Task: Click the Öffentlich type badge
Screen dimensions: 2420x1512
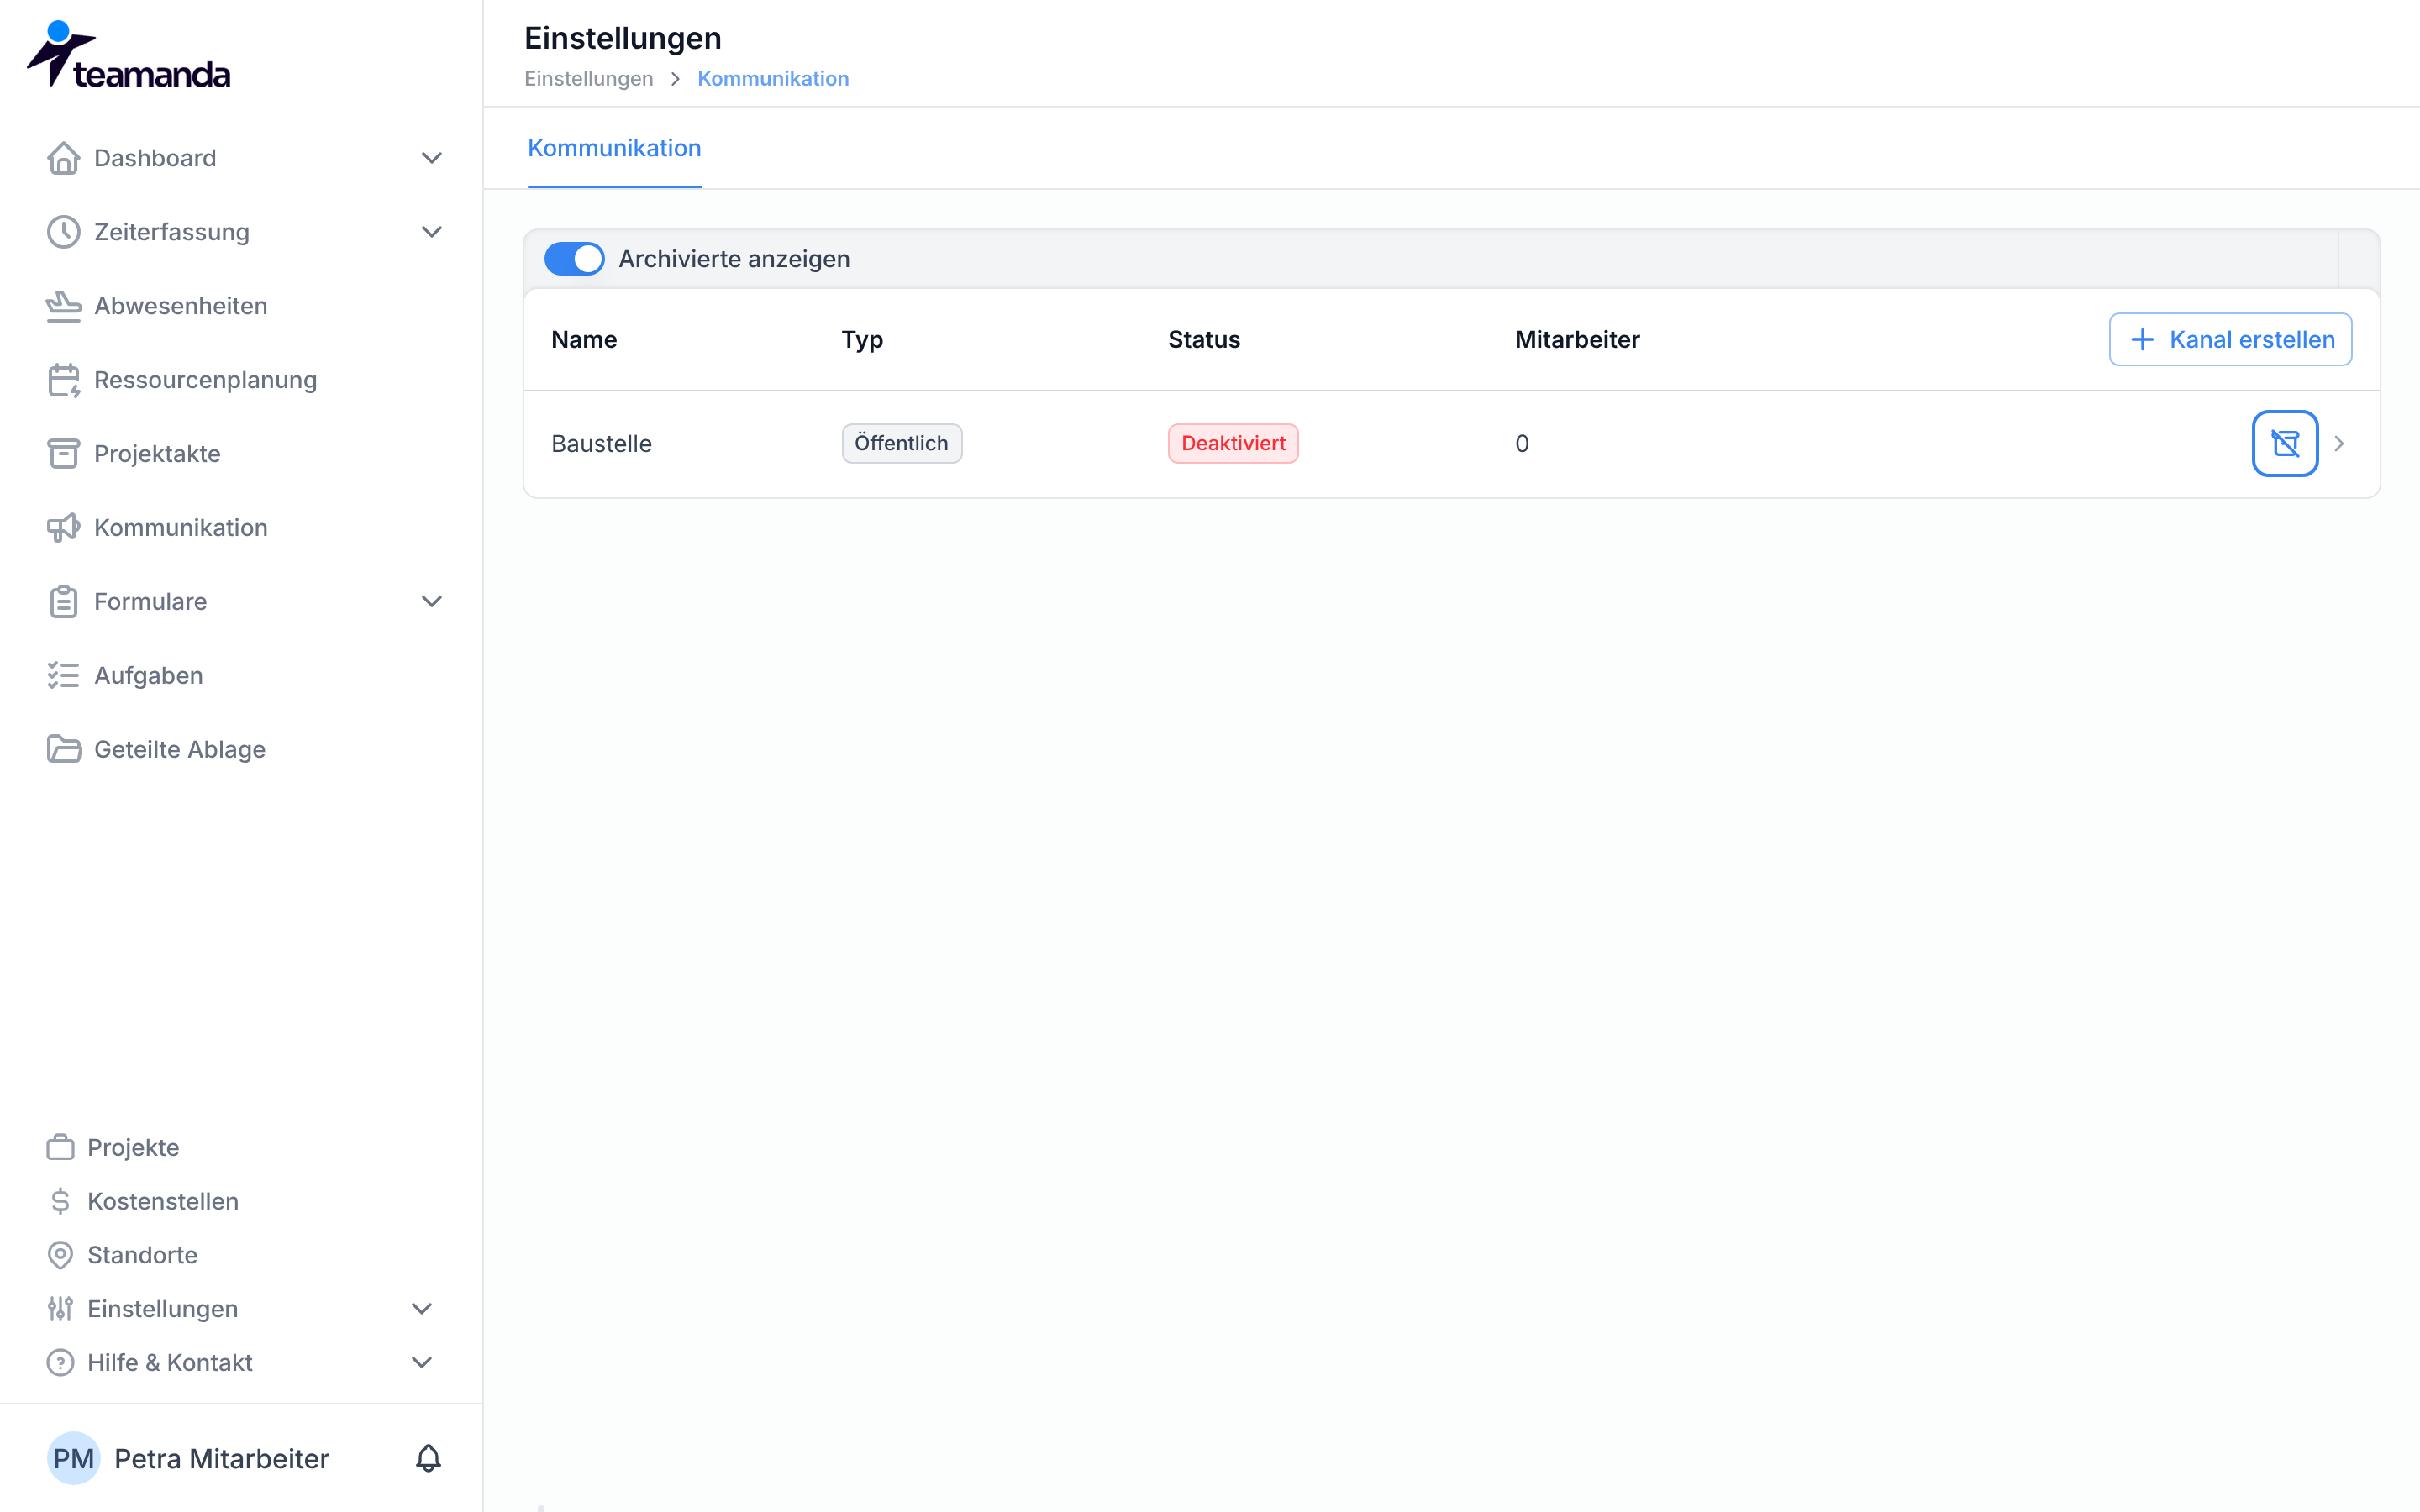Action: [901, 444]
